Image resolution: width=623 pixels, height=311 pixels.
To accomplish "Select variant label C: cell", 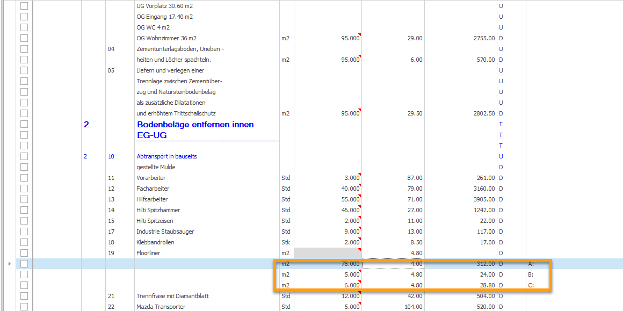I will [531, 285].
